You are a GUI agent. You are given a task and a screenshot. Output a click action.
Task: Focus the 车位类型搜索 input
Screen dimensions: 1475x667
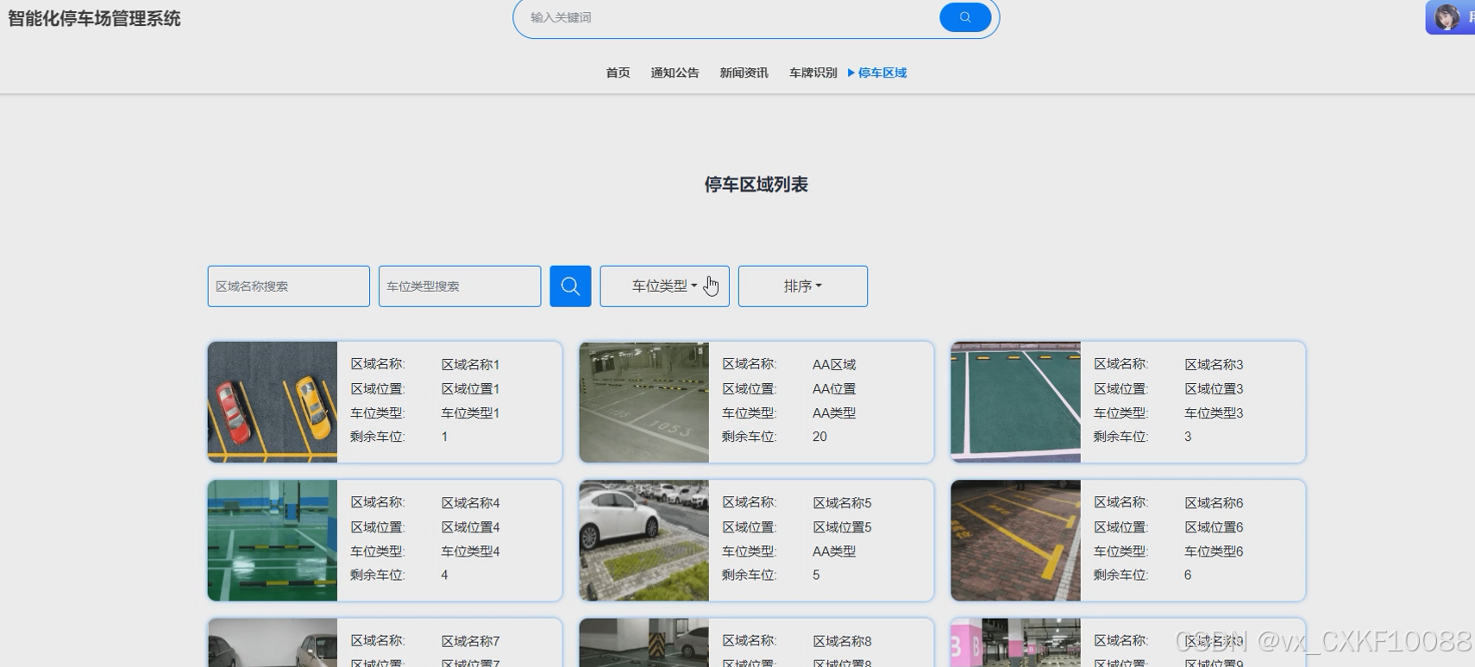click(460, 286)
